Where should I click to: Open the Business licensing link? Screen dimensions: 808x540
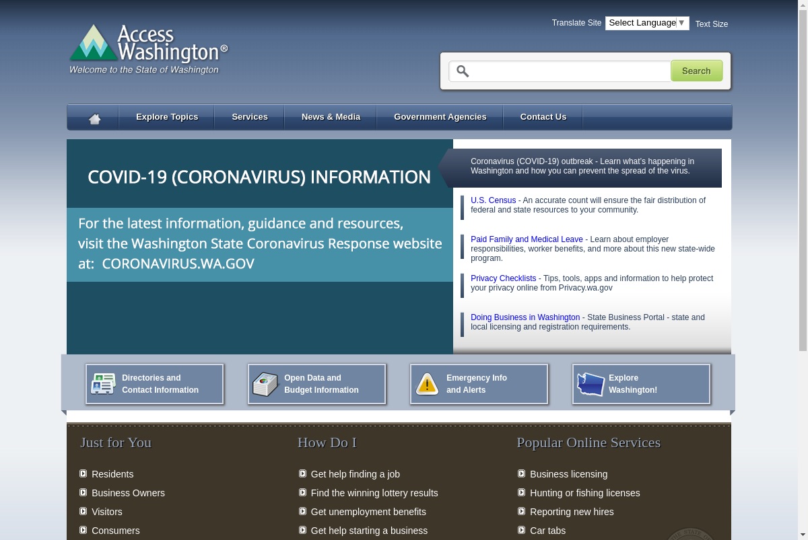pos(569,474)
